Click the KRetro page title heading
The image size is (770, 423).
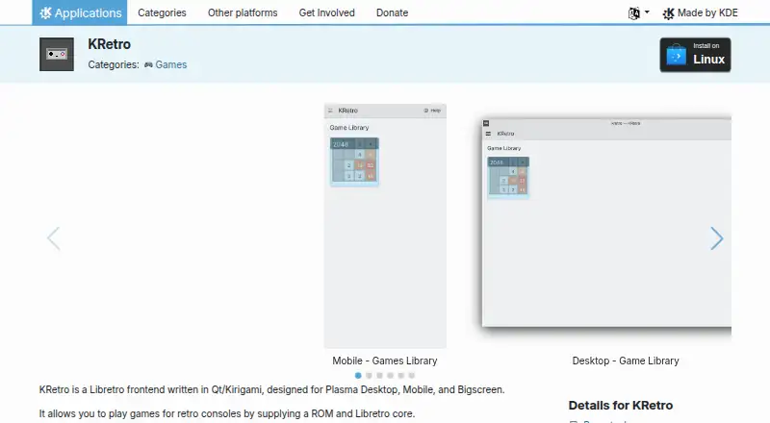click(x=109, y=44)
